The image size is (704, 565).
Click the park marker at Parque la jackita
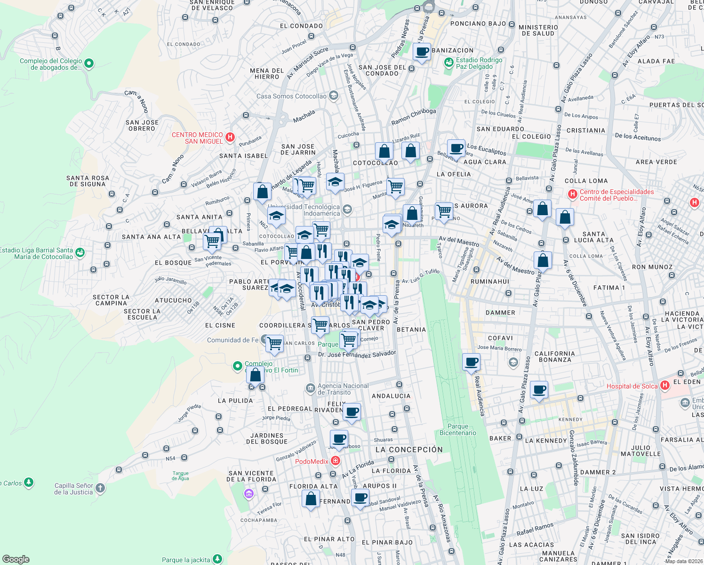(x=217, y=559)
